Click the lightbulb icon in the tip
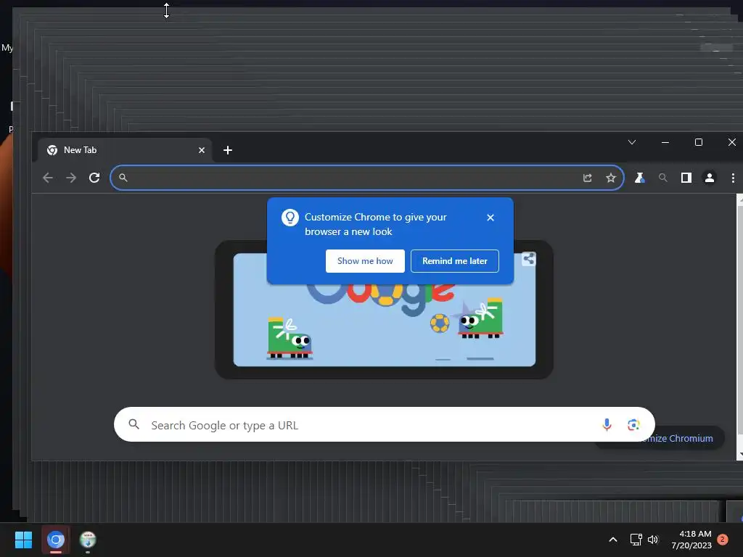 (290, 218)
